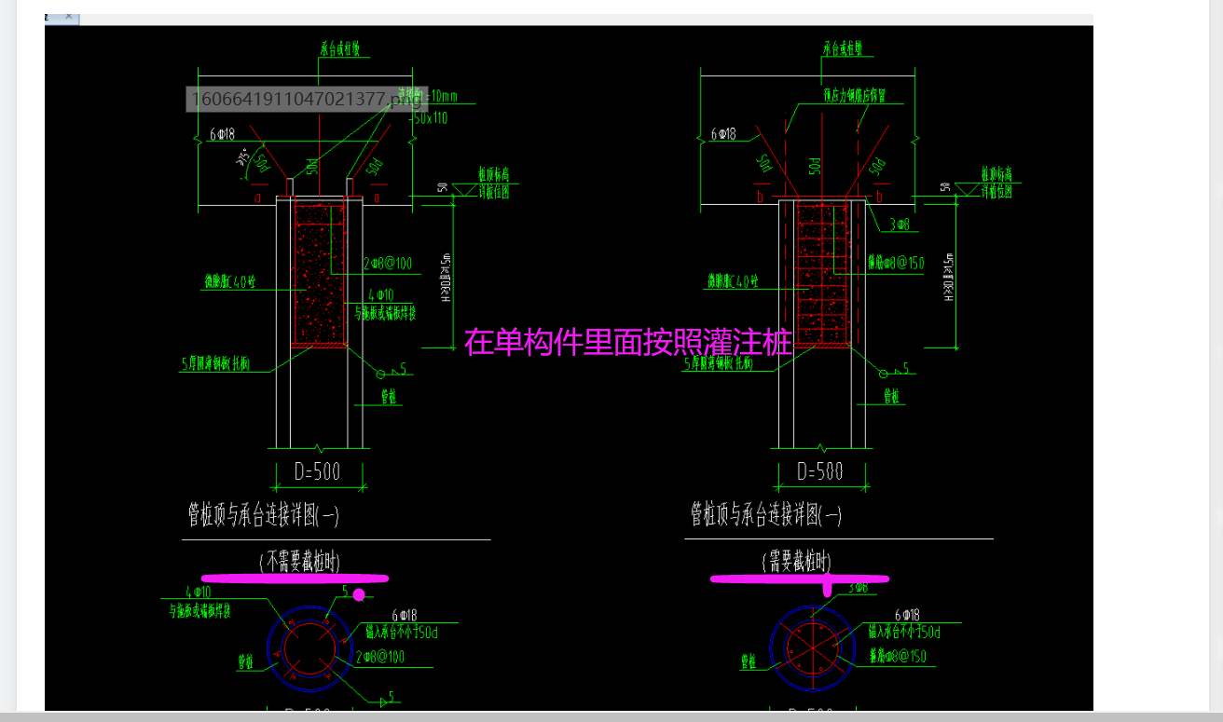The width and height of the screenshot is (1223, 722).
Task: Click the (不需要截桩时) caption
Action: 299,562
